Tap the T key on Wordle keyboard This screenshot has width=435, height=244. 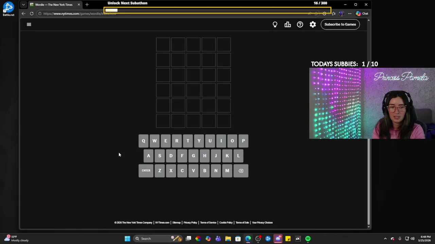click(x=188, y=141)
